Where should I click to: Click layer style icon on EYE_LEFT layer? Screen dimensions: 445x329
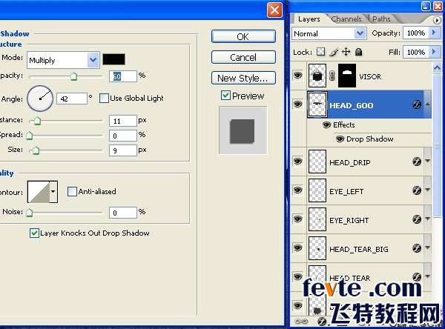click(417, 191)
